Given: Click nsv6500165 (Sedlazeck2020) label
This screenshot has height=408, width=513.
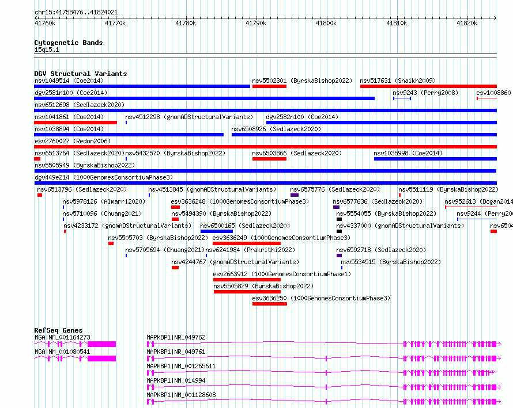Looking at the screenshot, I should [245, 226].
